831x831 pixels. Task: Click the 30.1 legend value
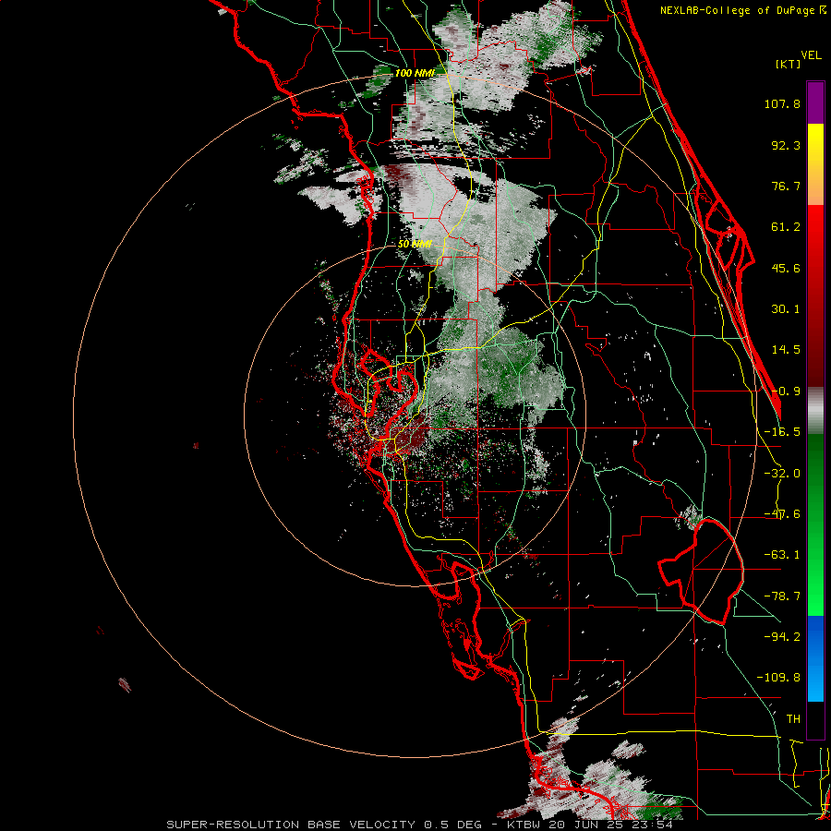pos(786,309)
